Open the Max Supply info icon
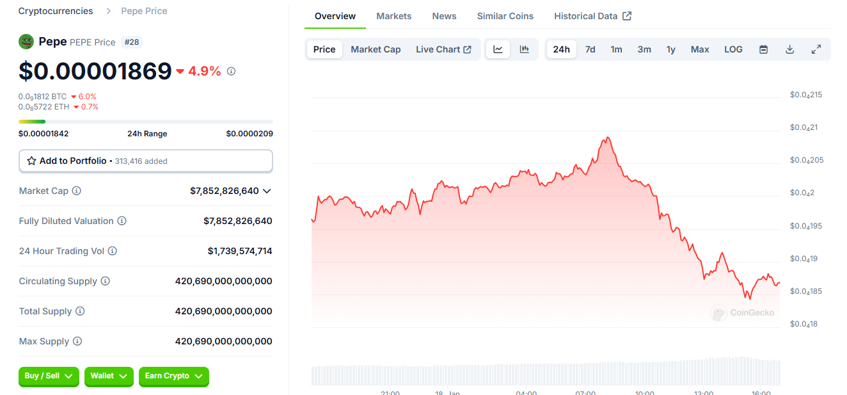Image resolution: width=847 pixels, height=395 pixels. tap(77, 341)
